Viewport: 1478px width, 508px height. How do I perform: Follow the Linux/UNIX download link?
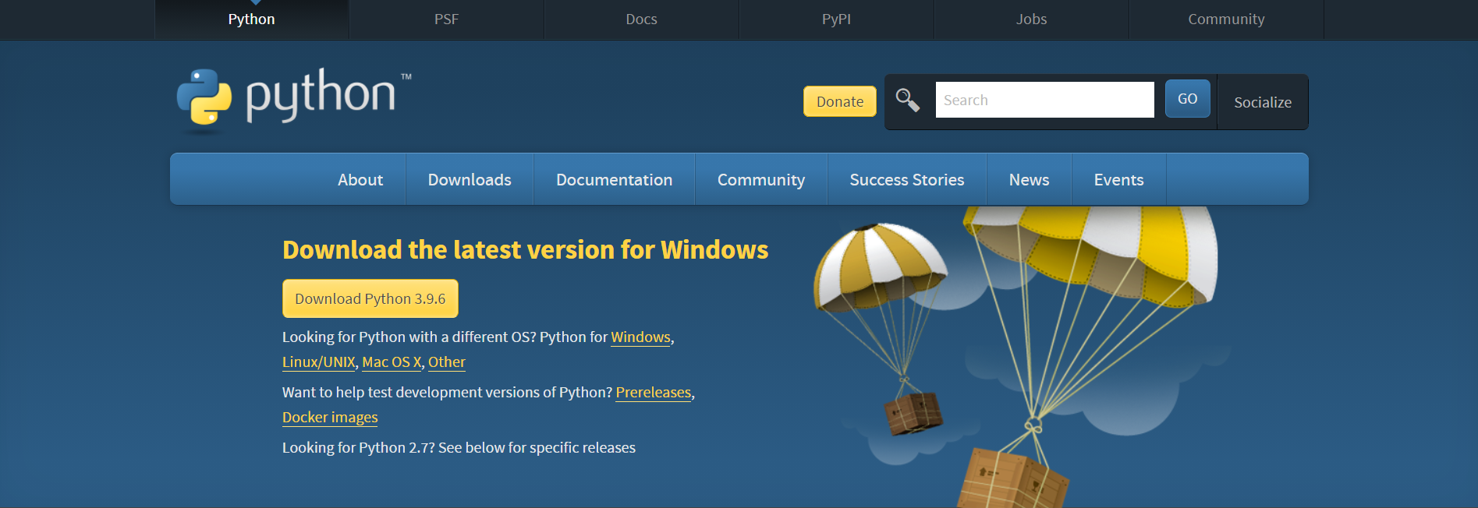(x=319, y=362)
